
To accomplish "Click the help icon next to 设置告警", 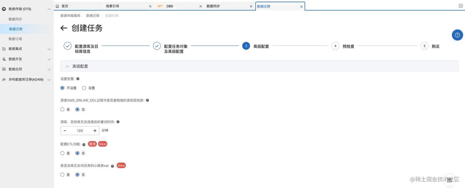I will click(77, 79).
